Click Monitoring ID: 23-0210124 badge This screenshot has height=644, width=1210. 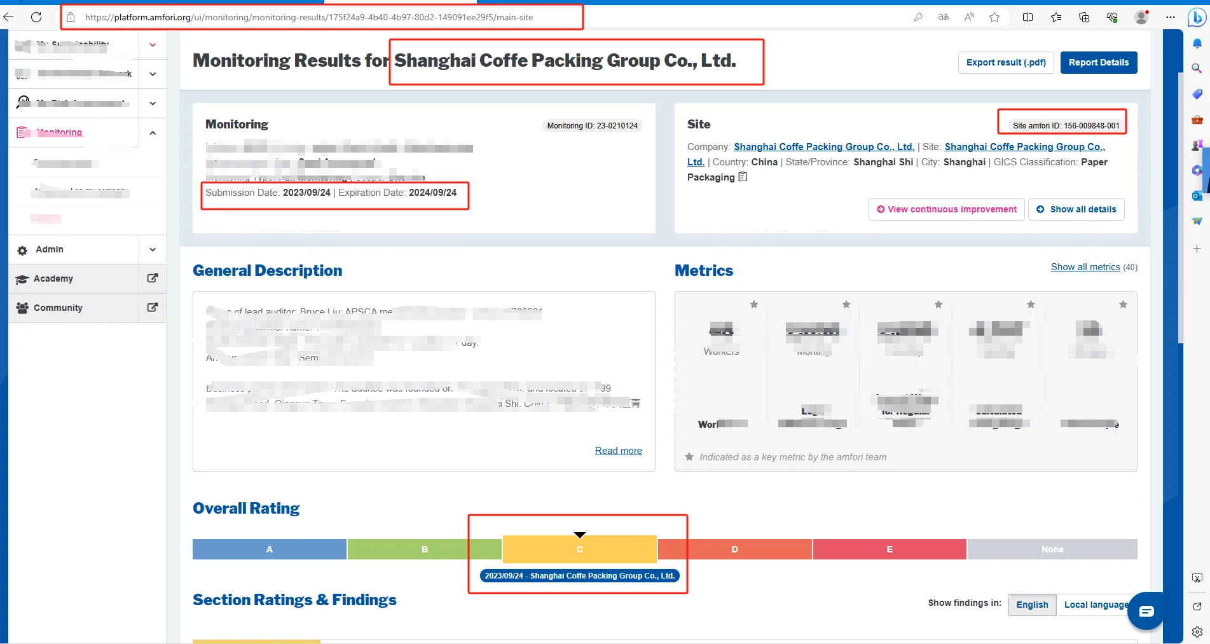point(592,126)
